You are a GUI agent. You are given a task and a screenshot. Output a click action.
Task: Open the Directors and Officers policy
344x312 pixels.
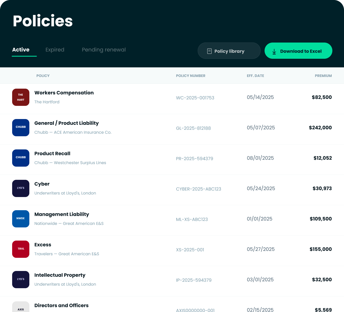(61, 305)
